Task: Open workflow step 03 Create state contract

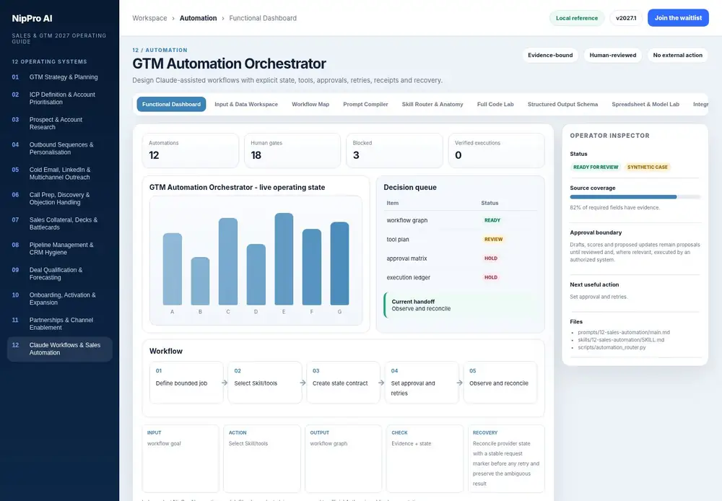Action: tap(344, 382)
